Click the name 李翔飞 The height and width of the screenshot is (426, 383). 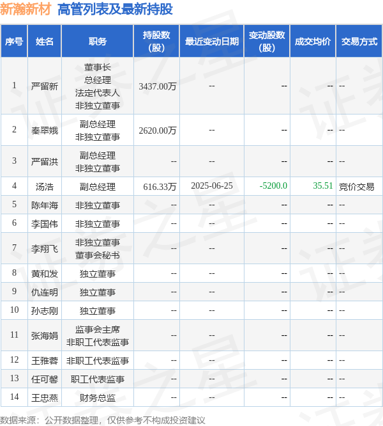click(x=45, y=249)
